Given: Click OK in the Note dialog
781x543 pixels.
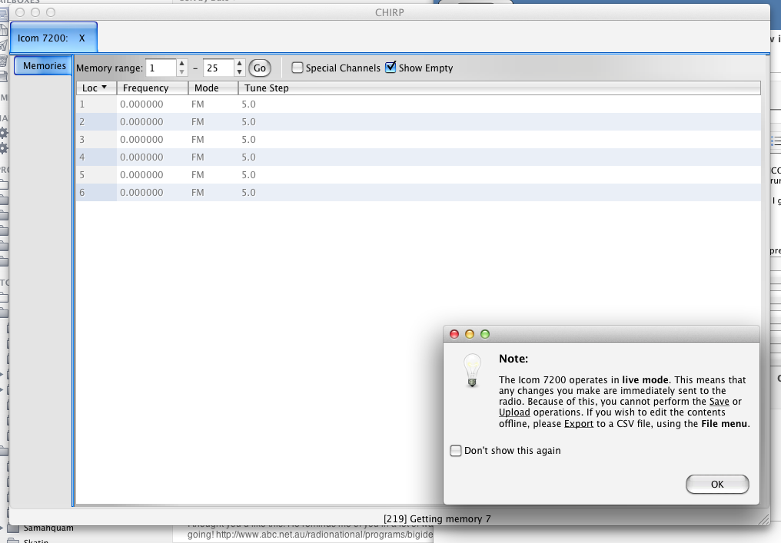Looking at the screenshot, I should 716,485.
